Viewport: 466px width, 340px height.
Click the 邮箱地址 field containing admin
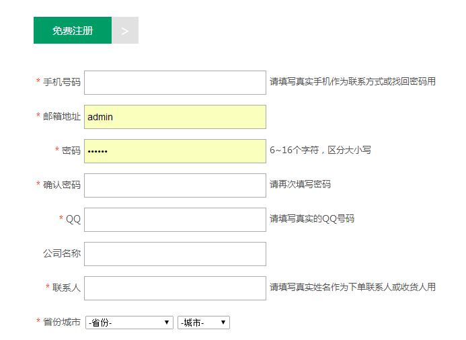click(x=175, y=117)
